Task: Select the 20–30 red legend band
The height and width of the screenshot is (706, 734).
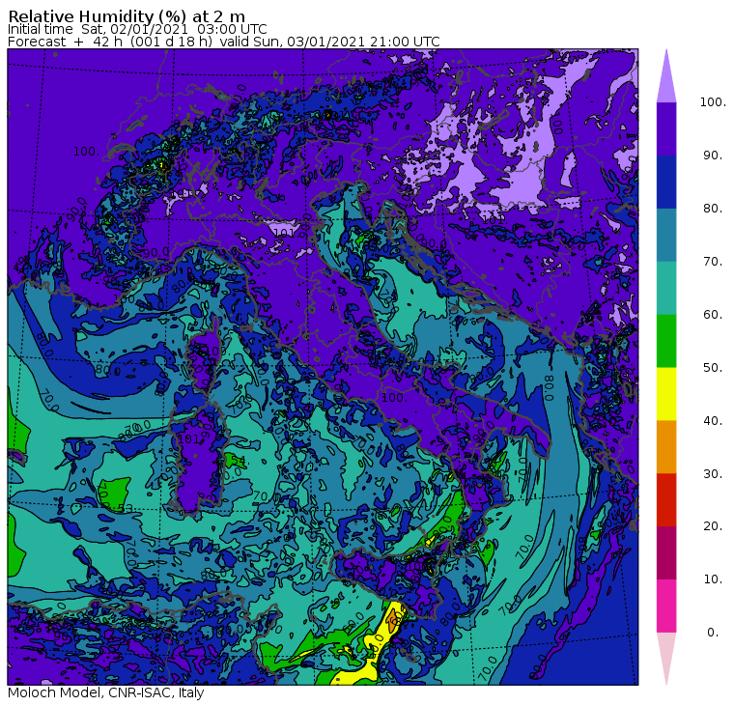Action: [x=666, y=500]
